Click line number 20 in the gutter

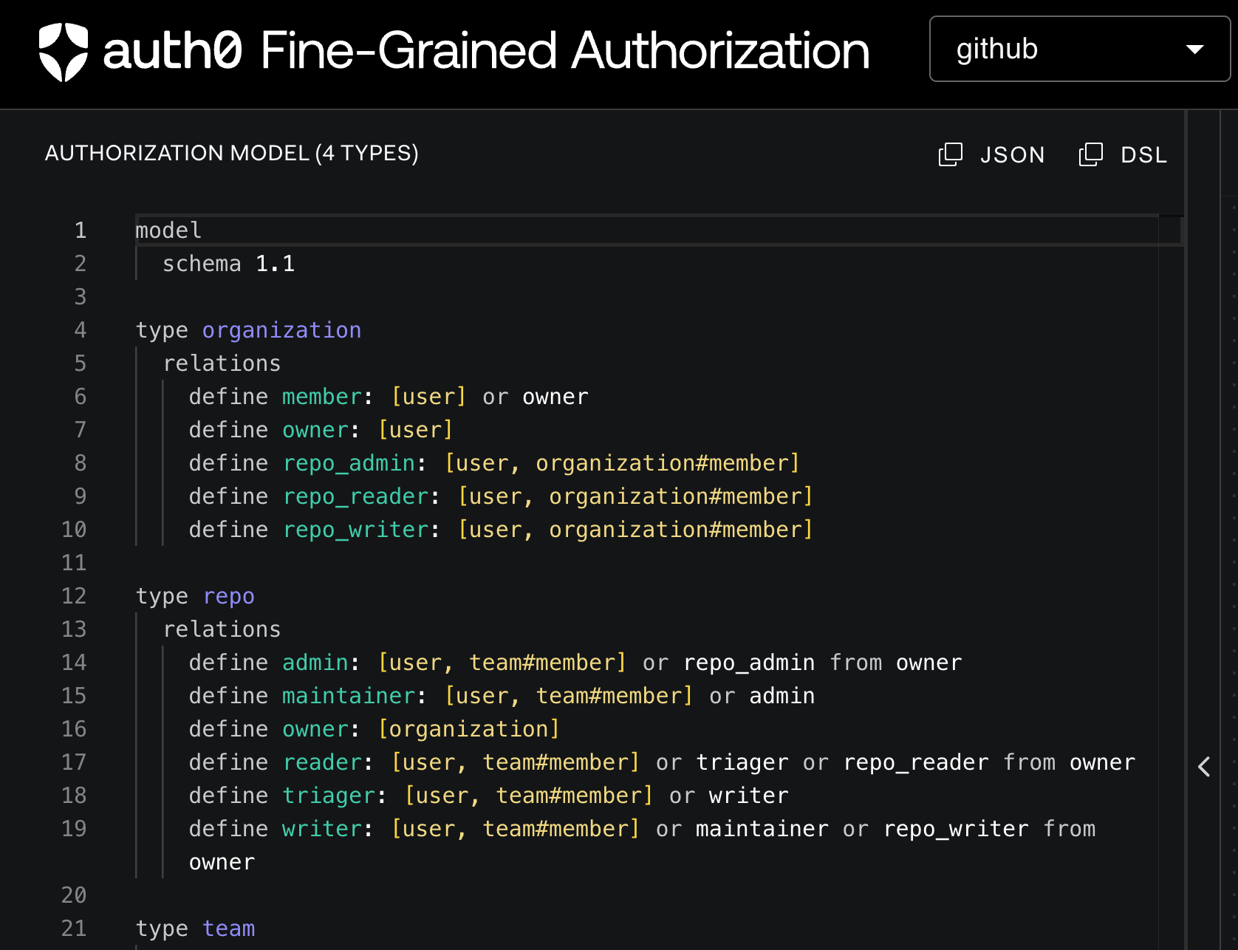[x=74, y=895]
